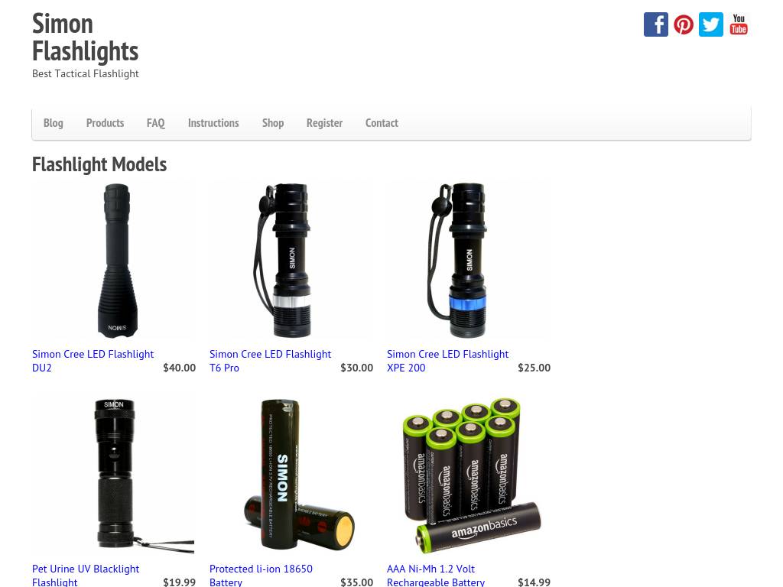The image size is (783, 587).
Task: Open the Facebook social icon
Action: 655,24
